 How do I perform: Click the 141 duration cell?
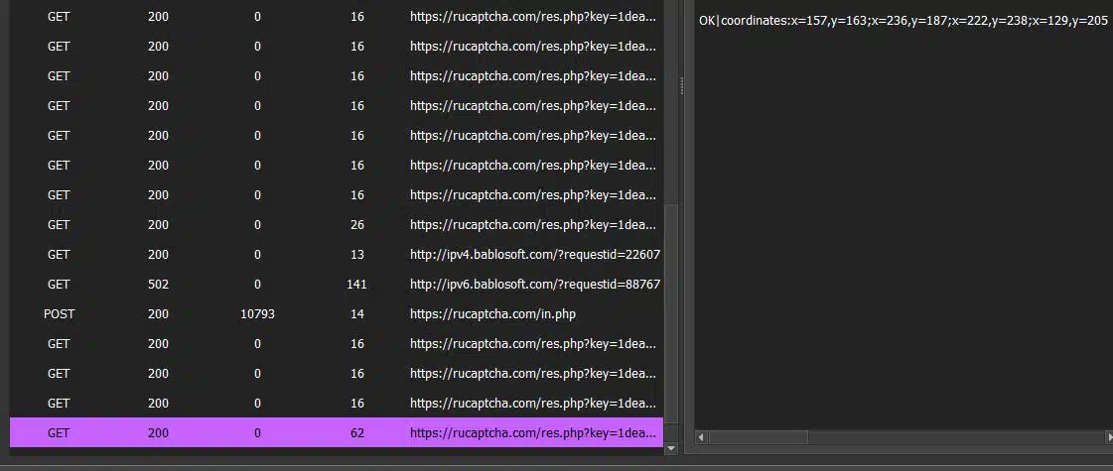(357, 284)
